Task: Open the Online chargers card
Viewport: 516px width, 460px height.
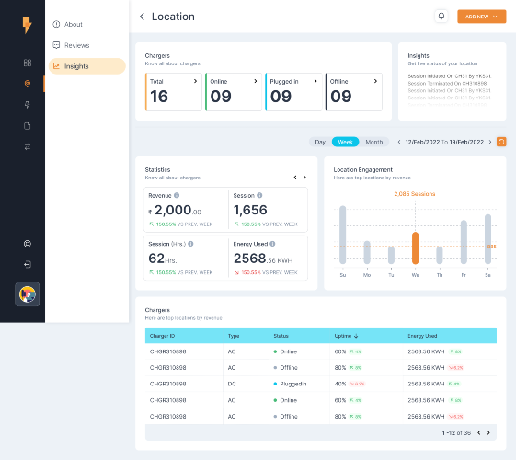Action: coord(234,92)
